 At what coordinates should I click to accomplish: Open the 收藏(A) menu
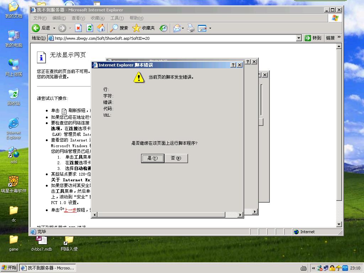click(x=97, y=18)
